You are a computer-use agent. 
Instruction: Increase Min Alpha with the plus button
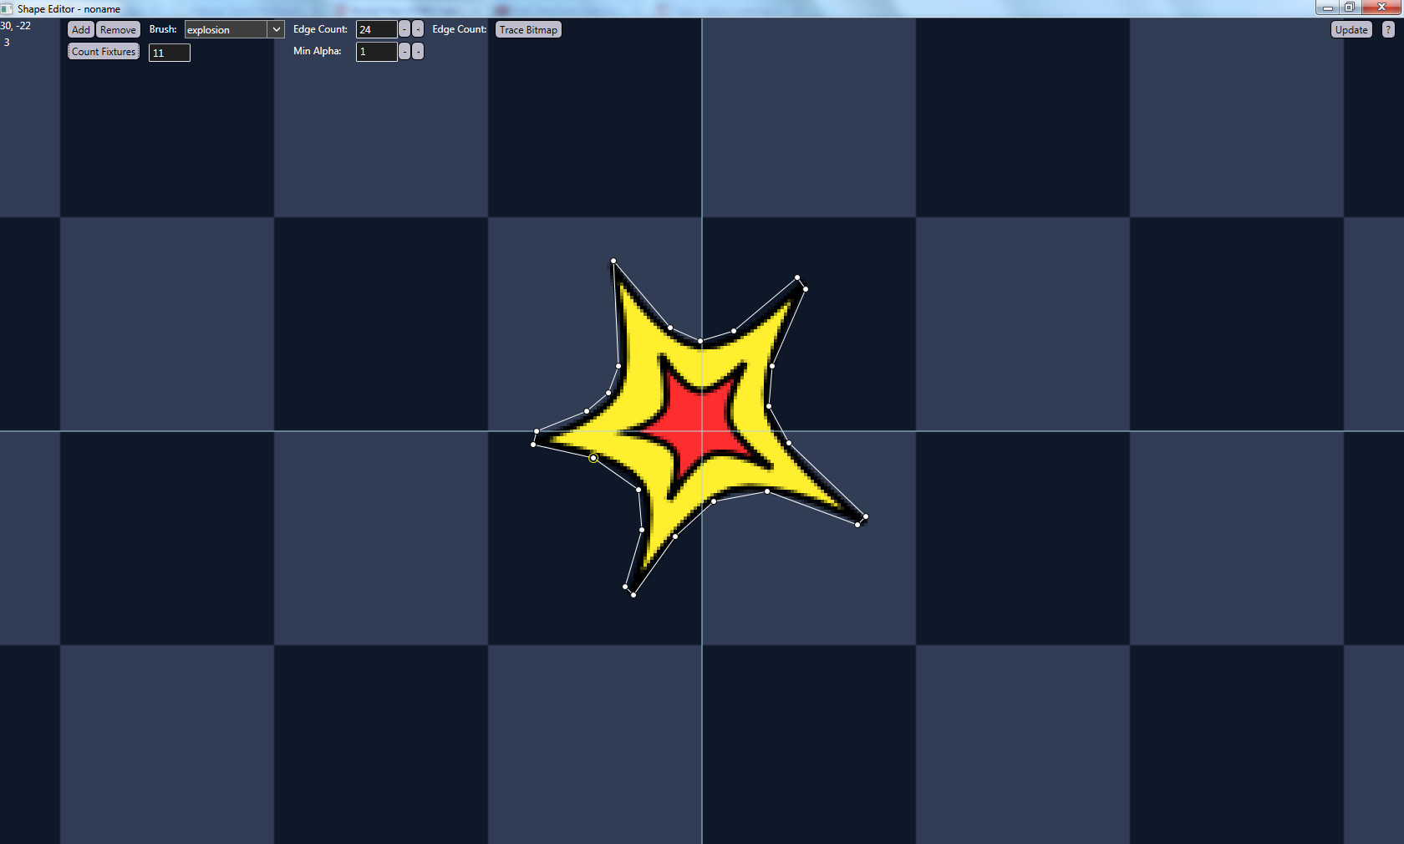click(x=418, y=51)
